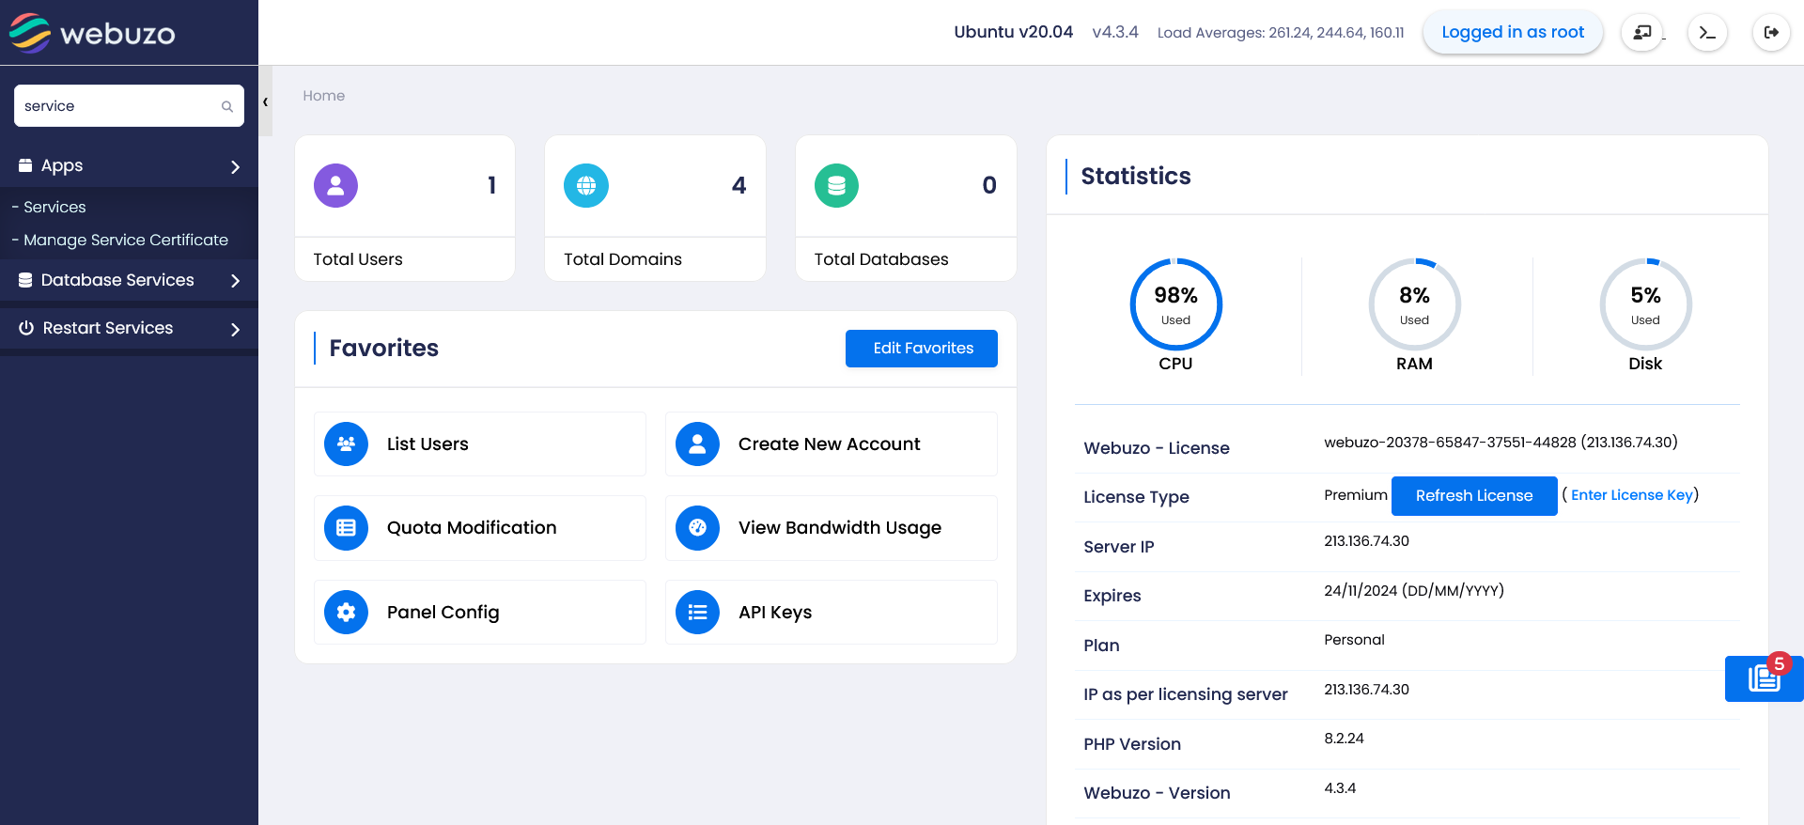Click the sidebar search input field
1804x825 pixels.
point(117,106)
